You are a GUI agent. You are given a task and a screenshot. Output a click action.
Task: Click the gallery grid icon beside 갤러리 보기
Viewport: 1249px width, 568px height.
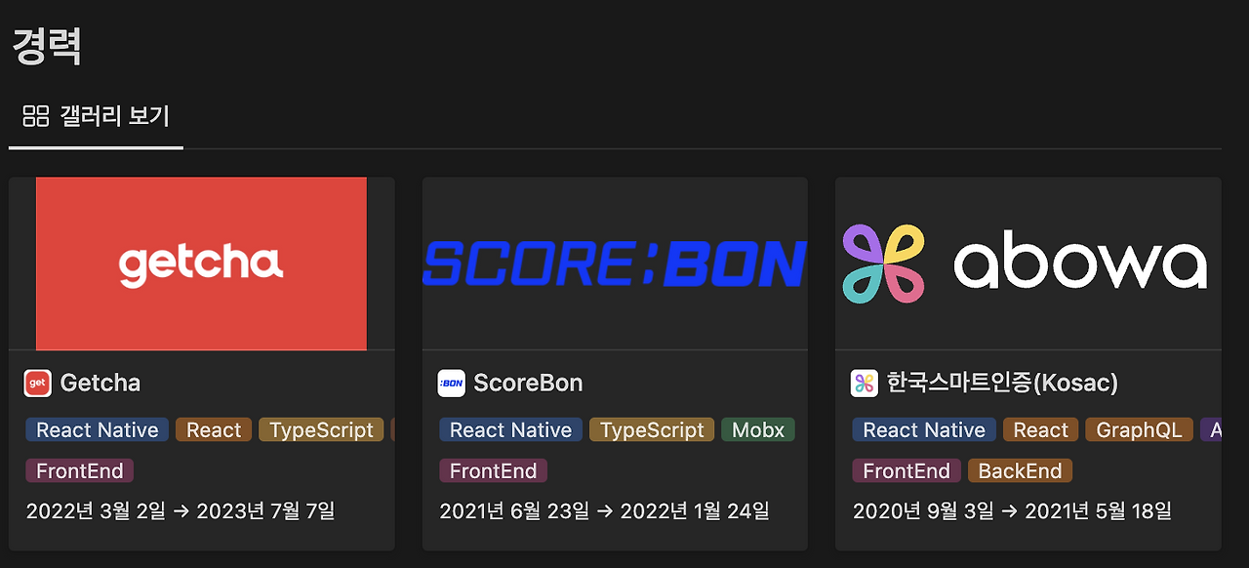tap(36, 116)
